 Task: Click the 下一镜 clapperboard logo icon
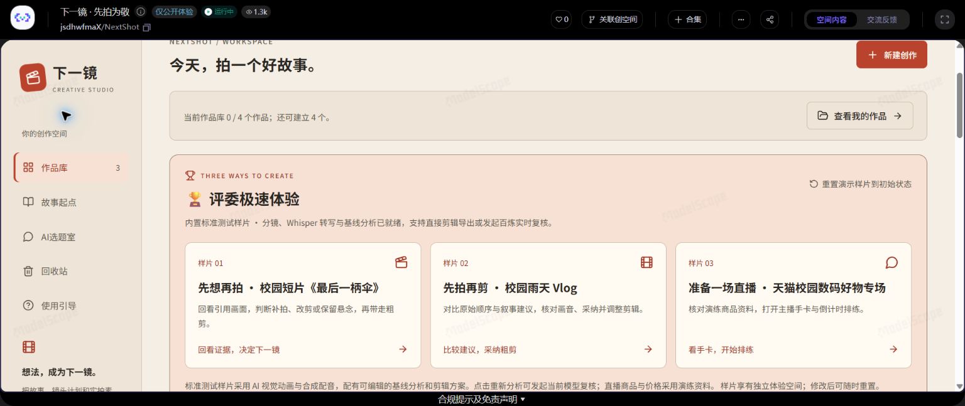pyautogui.click(x=33, y=77)
